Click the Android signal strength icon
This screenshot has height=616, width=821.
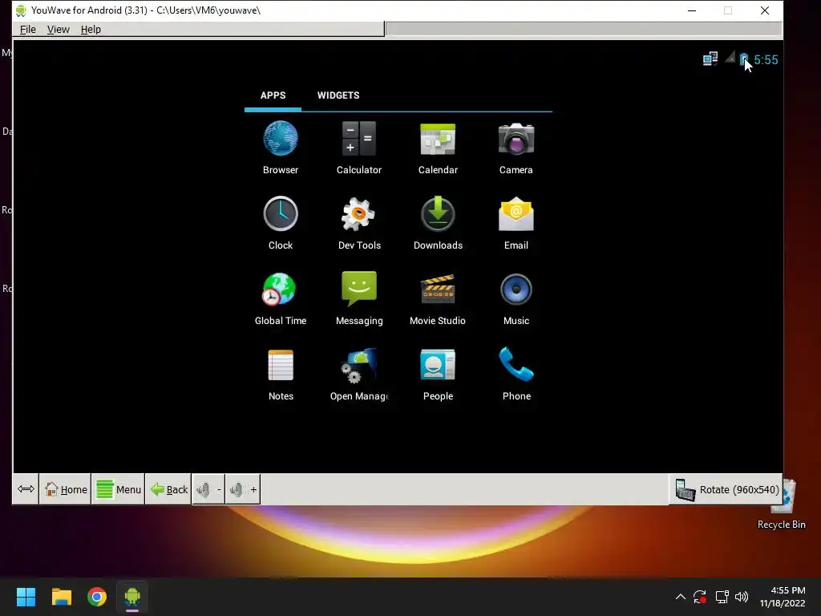pyautogui.click(x=730, y=58)
